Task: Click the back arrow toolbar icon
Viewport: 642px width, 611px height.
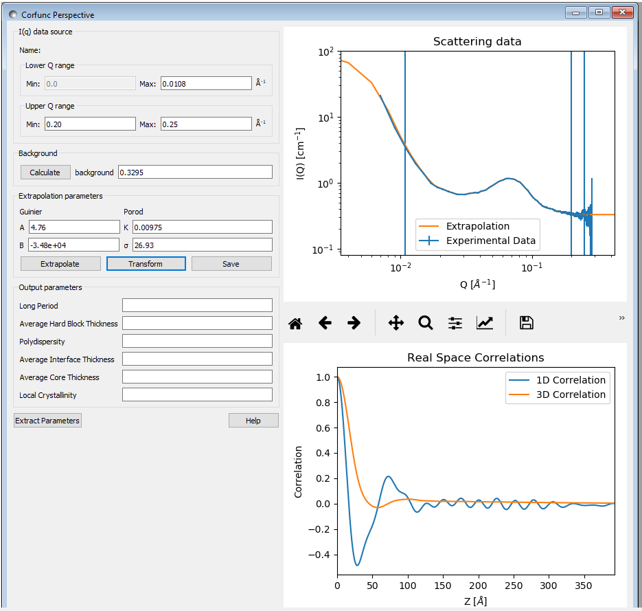Action: 325,323
